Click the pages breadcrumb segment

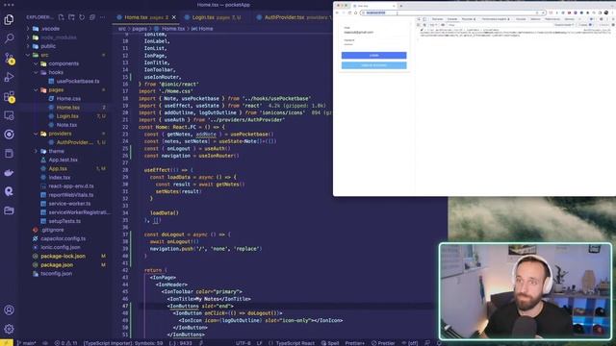point(139,29)
